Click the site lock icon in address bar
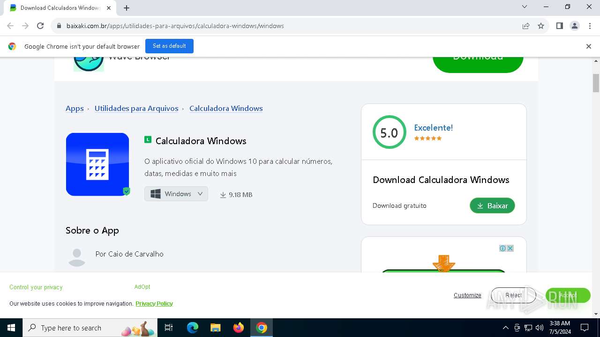The height and width of the screenshot is (337, 600). click(59, 26)
